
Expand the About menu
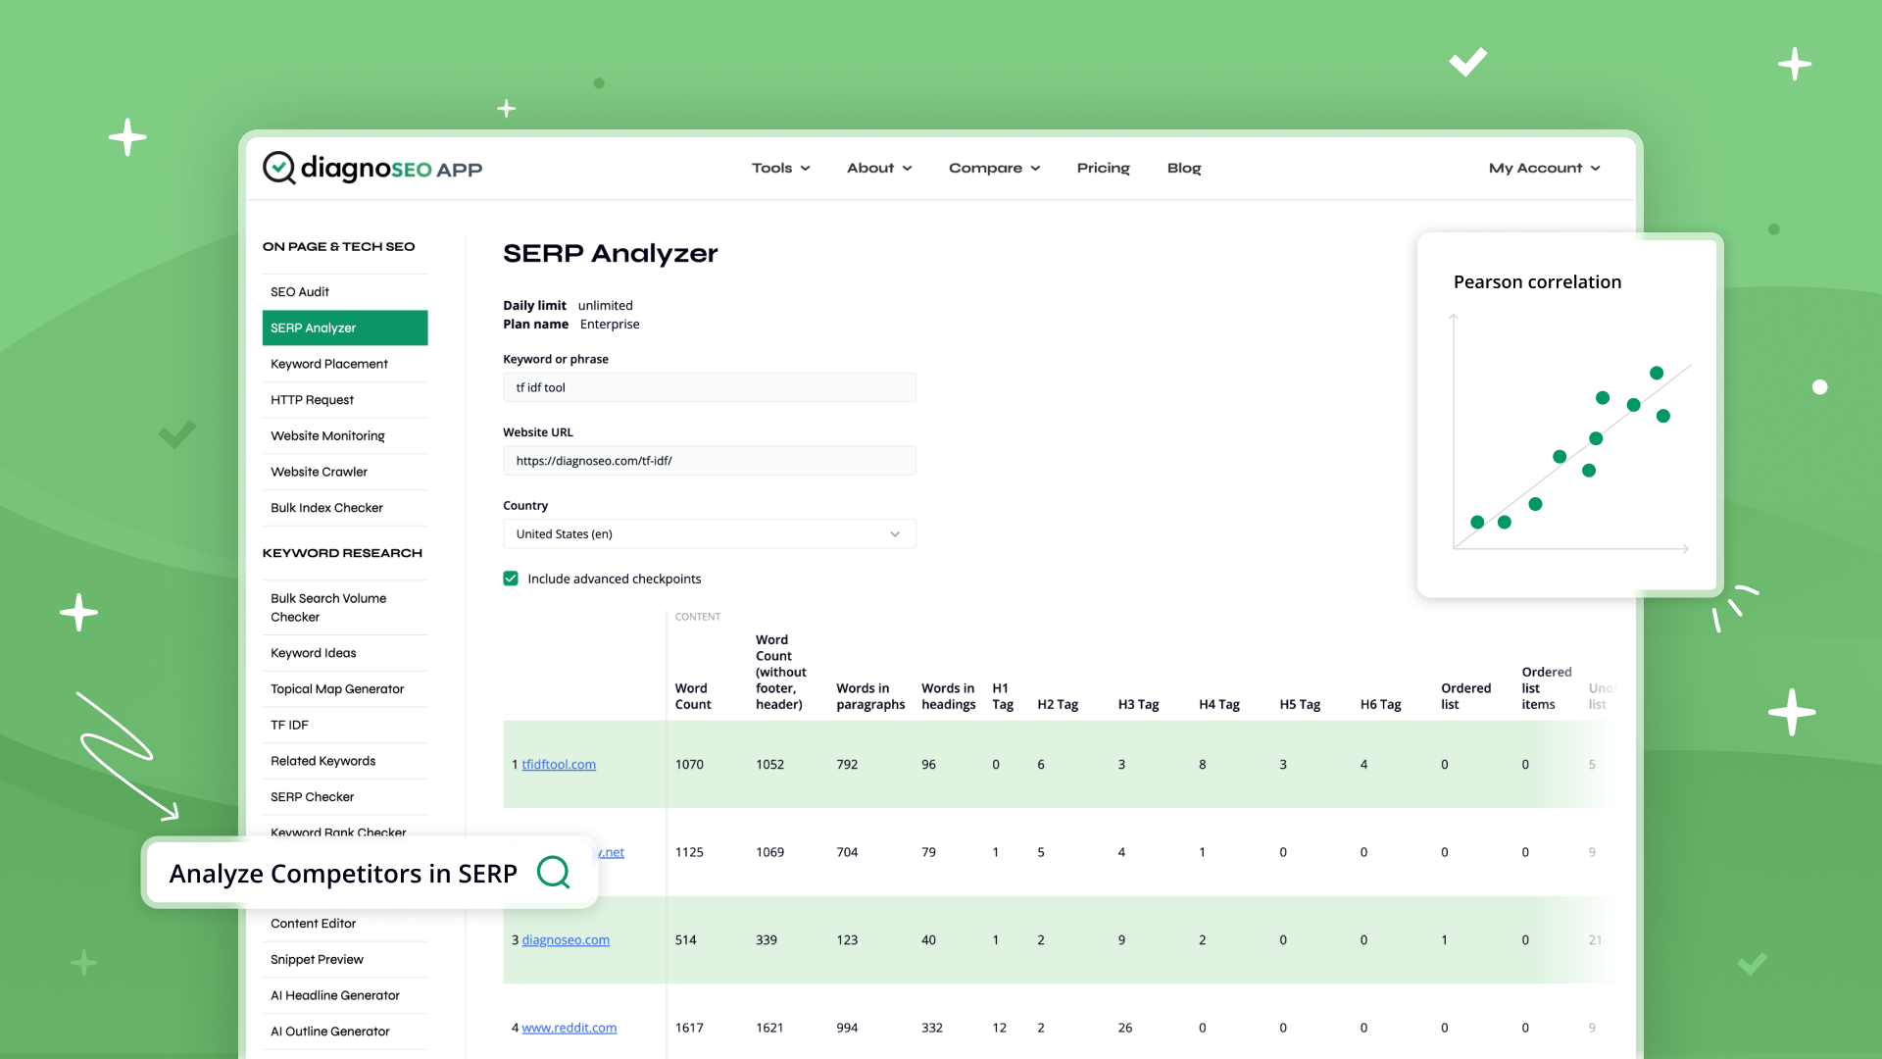(x=879, y=168)
